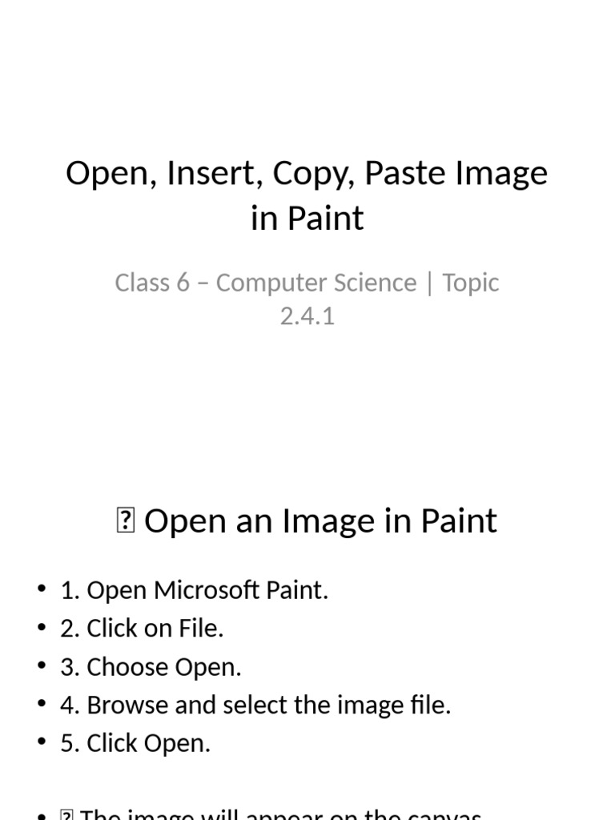The image size is (615, 820).
Task: Click the bullet dot beside "Choose Open"
Action: point(42,668)
